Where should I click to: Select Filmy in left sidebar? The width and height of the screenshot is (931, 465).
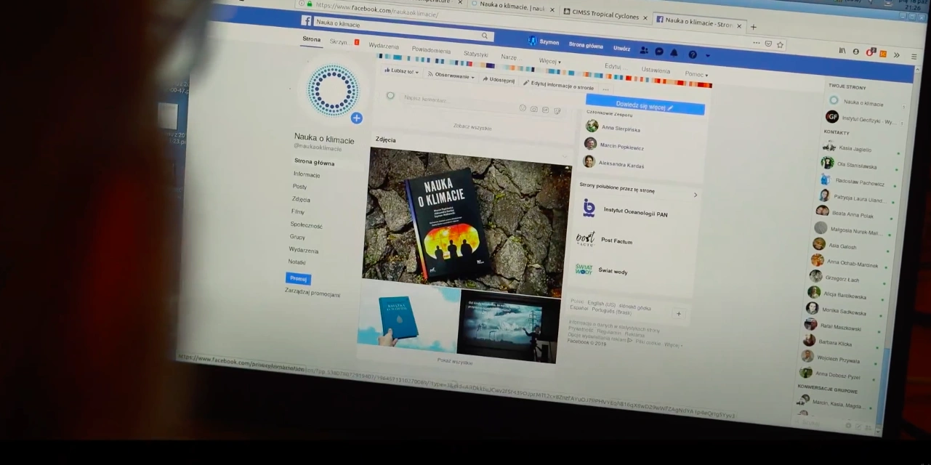tap(298, 211)
